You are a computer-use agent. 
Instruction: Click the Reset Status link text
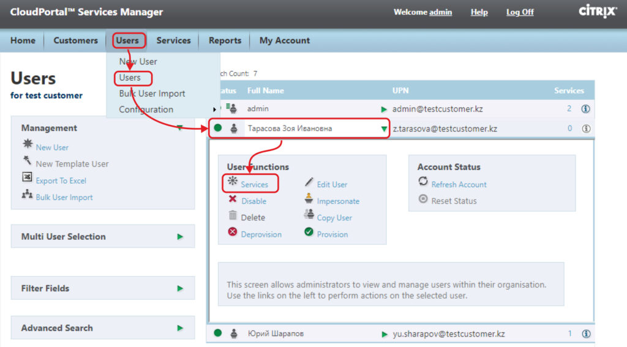(x=454, y=201)
